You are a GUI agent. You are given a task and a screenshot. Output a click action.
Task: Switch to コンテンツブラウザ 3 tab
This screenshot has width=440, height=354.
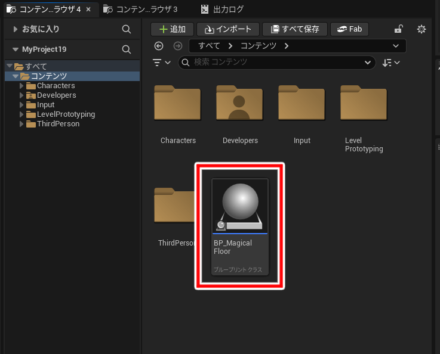pyautogui.click(x=140, y=10)
